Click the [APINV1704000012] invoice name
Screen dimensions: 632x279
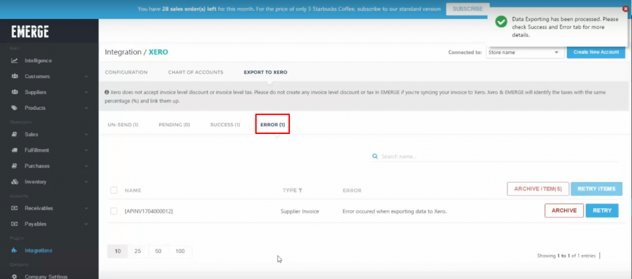[149, 211]
